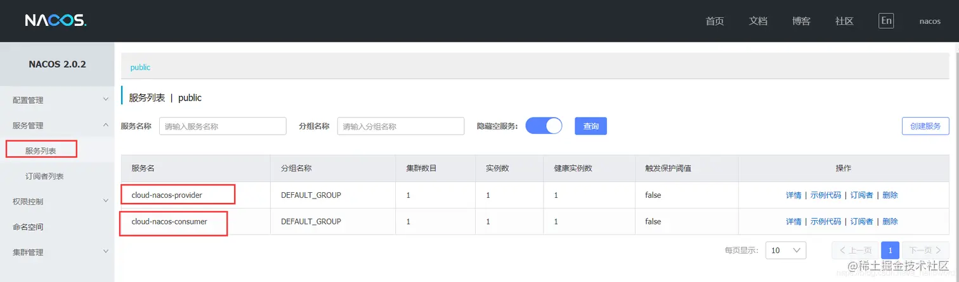Open the page size dropdown showing 10
The height and width of the screenshot is (282, 959).
(786, 250)
